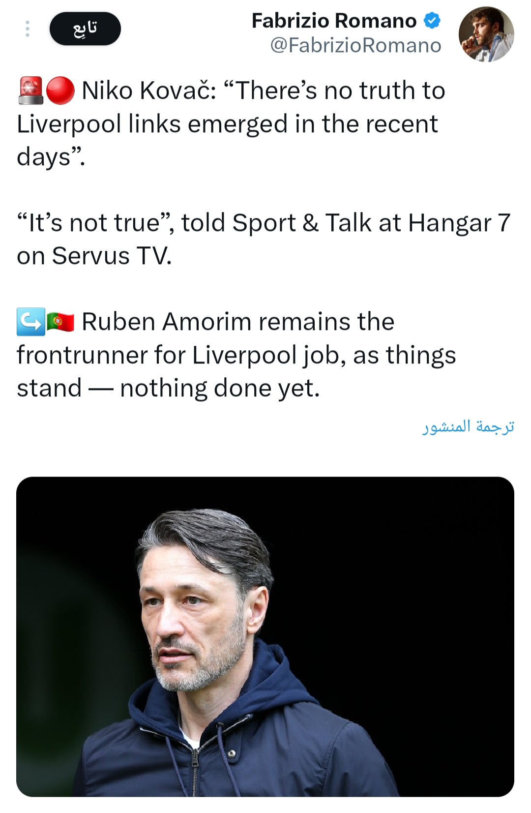The width and height of the screenshot is (531, 813).
Task: Tap the black تابع follow button
Action: 85,29
